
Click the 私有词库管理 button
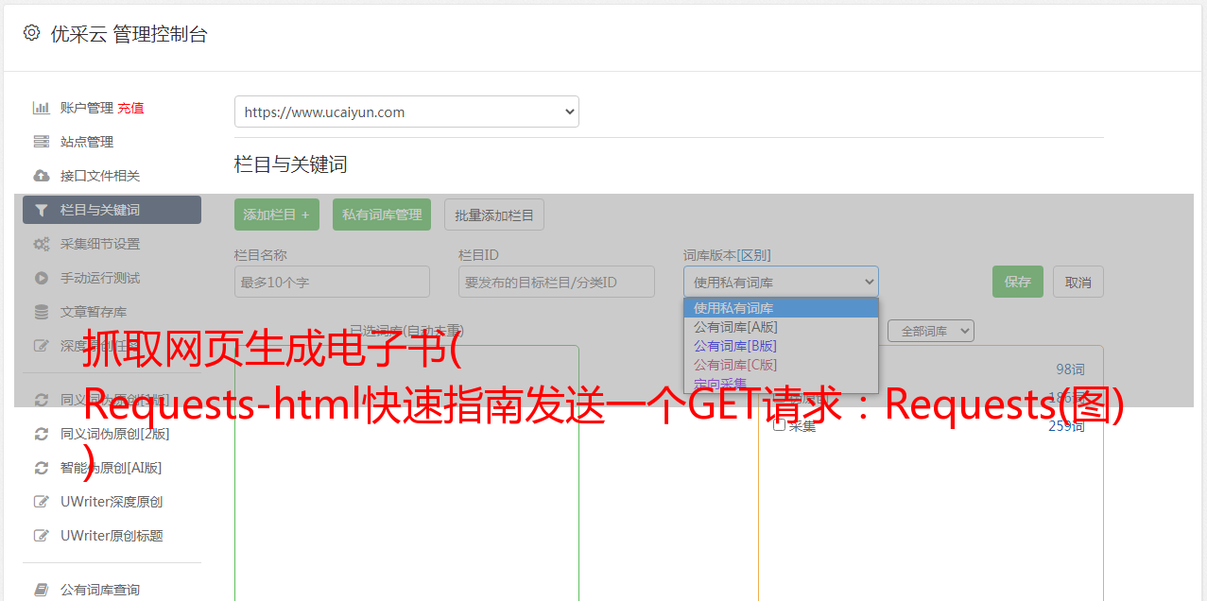click(x=382, y=215)
